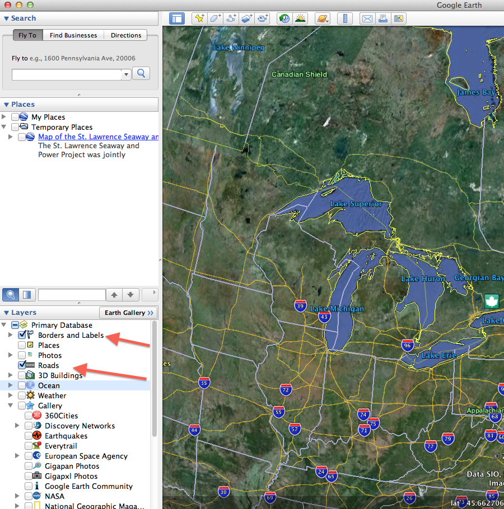504x509 pixels.
Task: Open the Earth Gallery button
Action: 128,313
